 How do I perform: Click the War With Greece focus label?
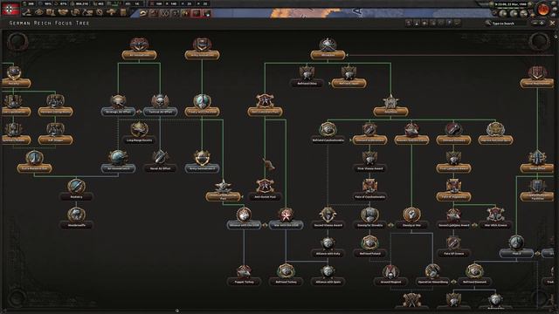tap(495, 225)
